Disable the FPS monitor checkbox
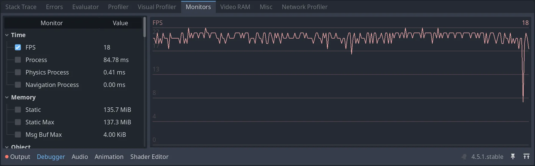This screenshot has height=166, width=535. click(18, 47)
